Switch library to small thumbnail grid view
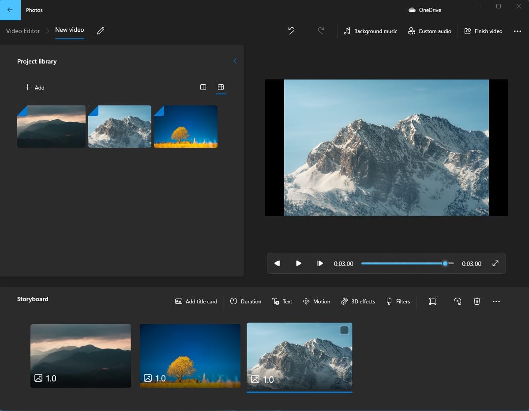529x411 pixels. pos(221,87)
